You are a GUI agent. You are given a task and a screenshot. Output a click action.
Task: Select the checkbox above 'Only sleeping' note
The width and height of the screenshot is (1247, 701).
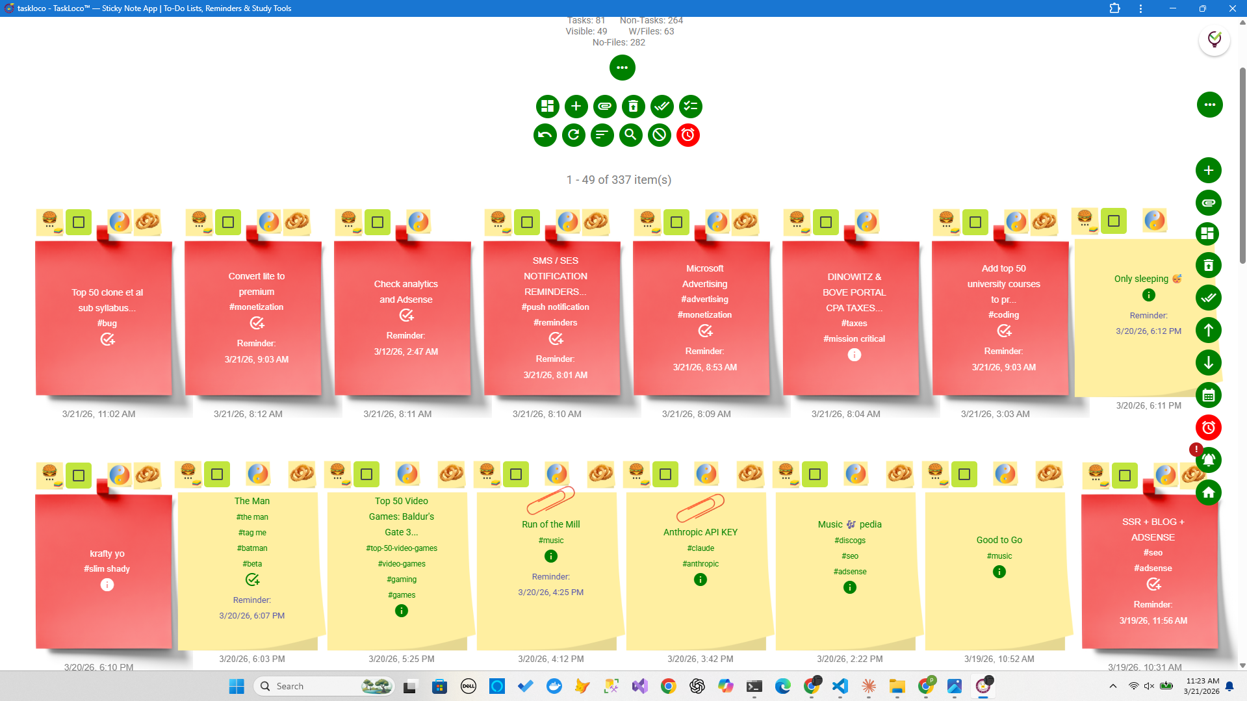pos(1114,221)
